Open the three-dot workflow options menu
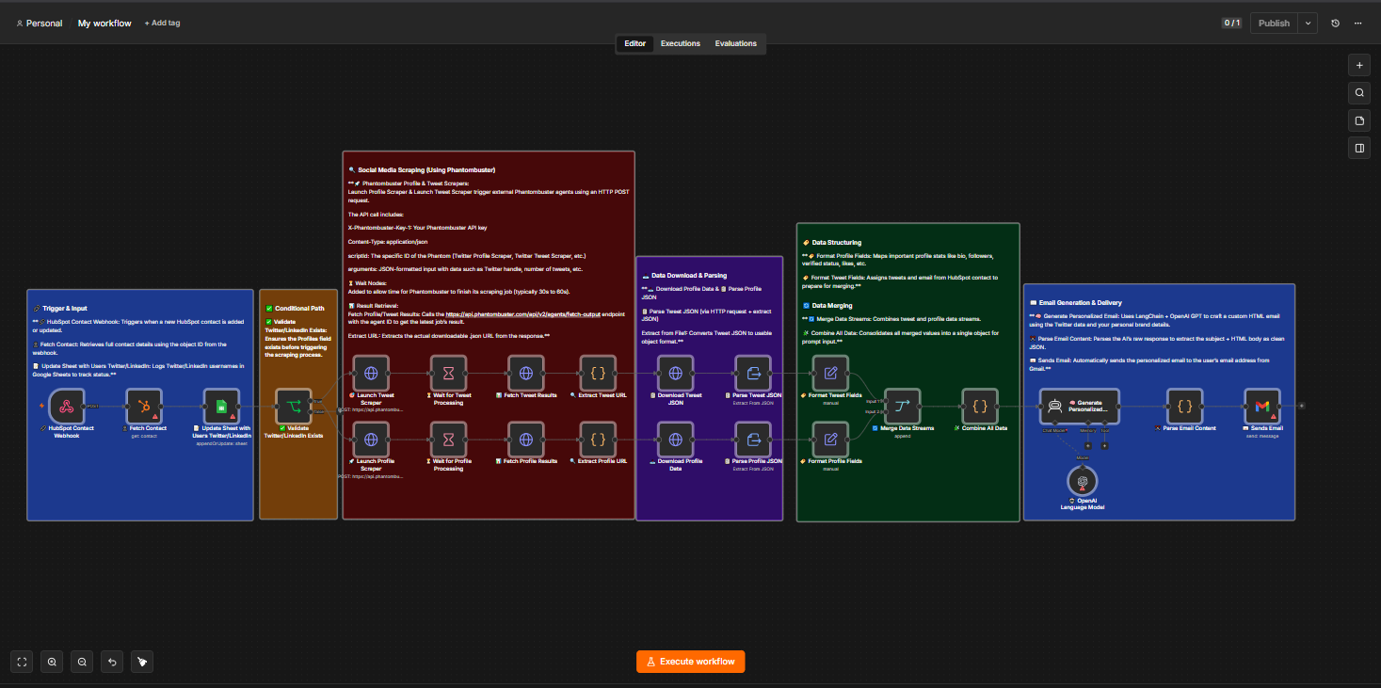 [1357, 23]
